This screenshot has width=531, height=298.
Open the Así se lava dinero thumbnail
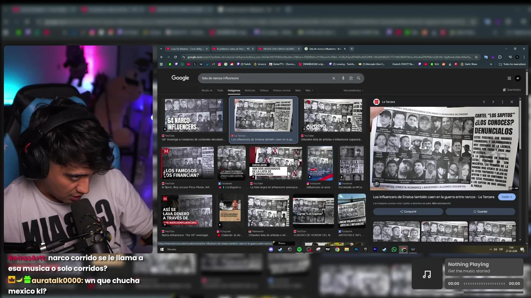[x=187, y=211]
